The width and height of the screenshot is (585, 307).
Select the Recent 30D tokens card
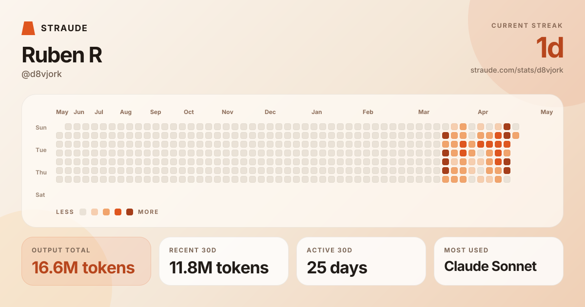(224, 261)
